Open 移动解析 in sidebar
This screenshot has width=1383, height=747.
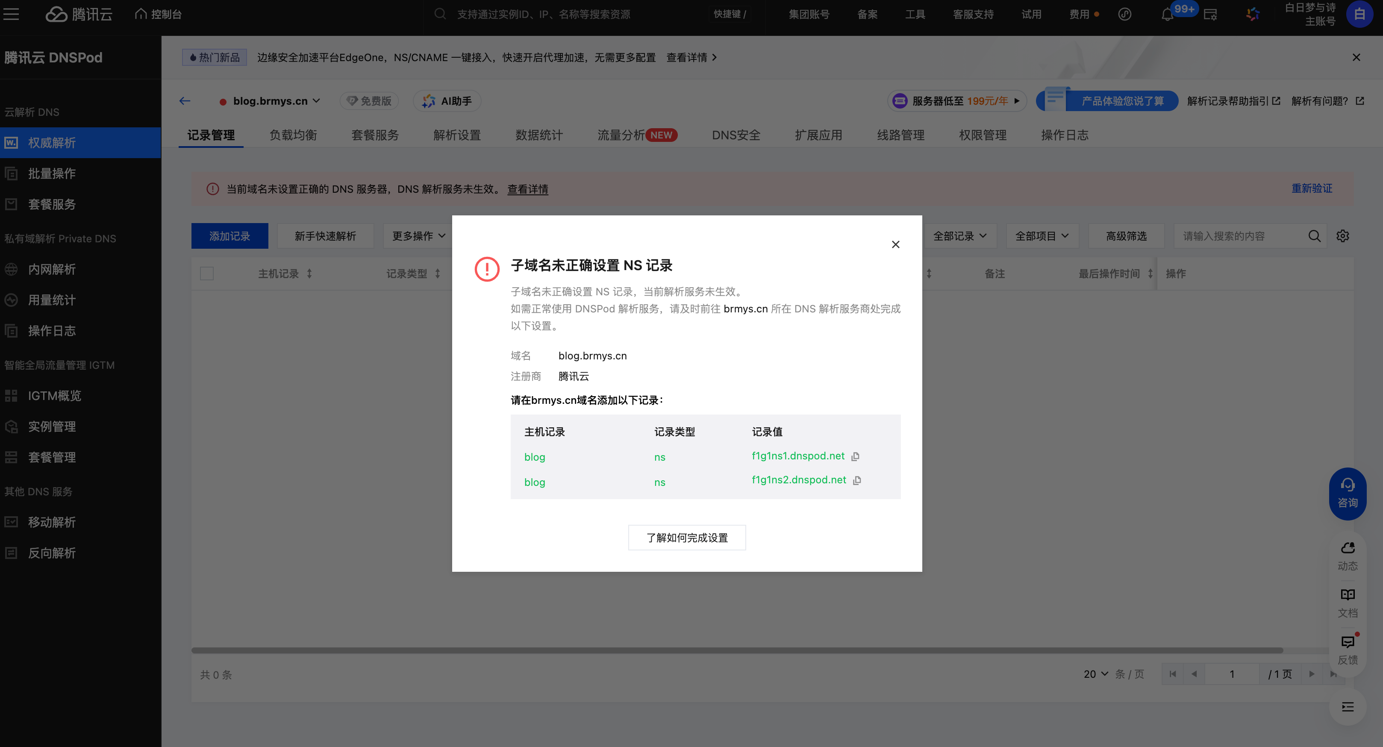tap(80, 522)
